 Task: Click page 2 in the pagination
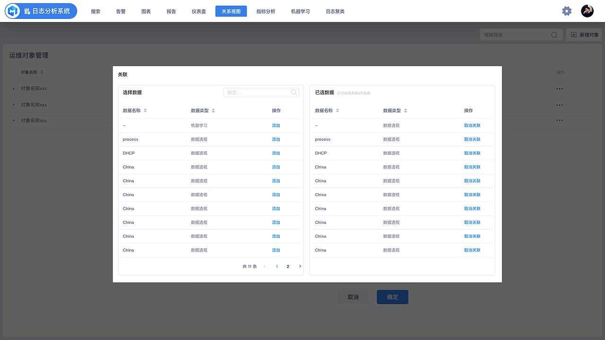(288, 266)
